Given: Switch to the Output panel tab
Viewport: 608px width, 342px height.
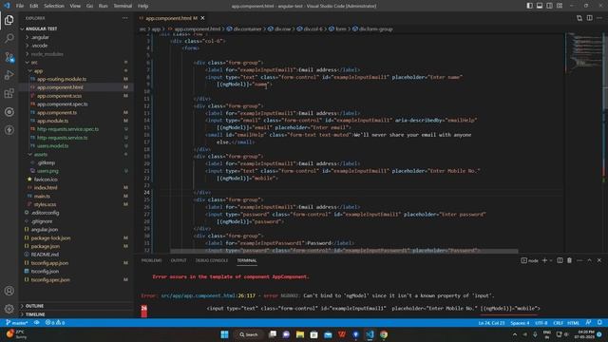Looking at the screenshot, I should point(179,260).
